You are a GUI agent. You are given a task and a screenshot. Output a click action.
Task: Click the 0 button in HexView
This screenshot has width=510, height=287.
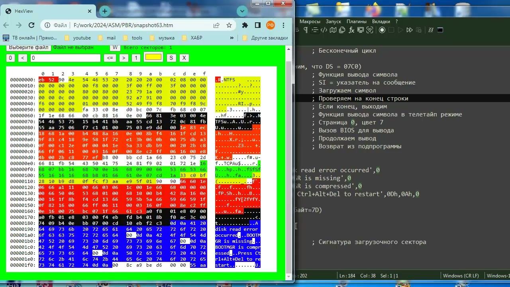[10, 58]
